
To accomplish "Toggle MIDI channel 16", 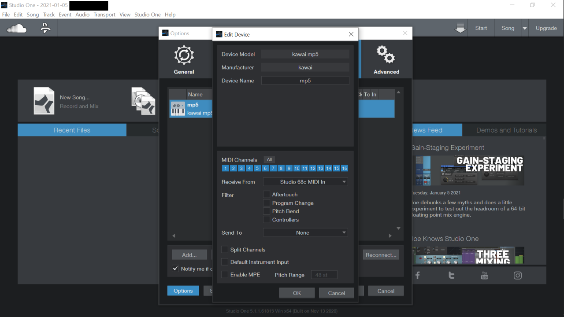I will click(345, 168).
